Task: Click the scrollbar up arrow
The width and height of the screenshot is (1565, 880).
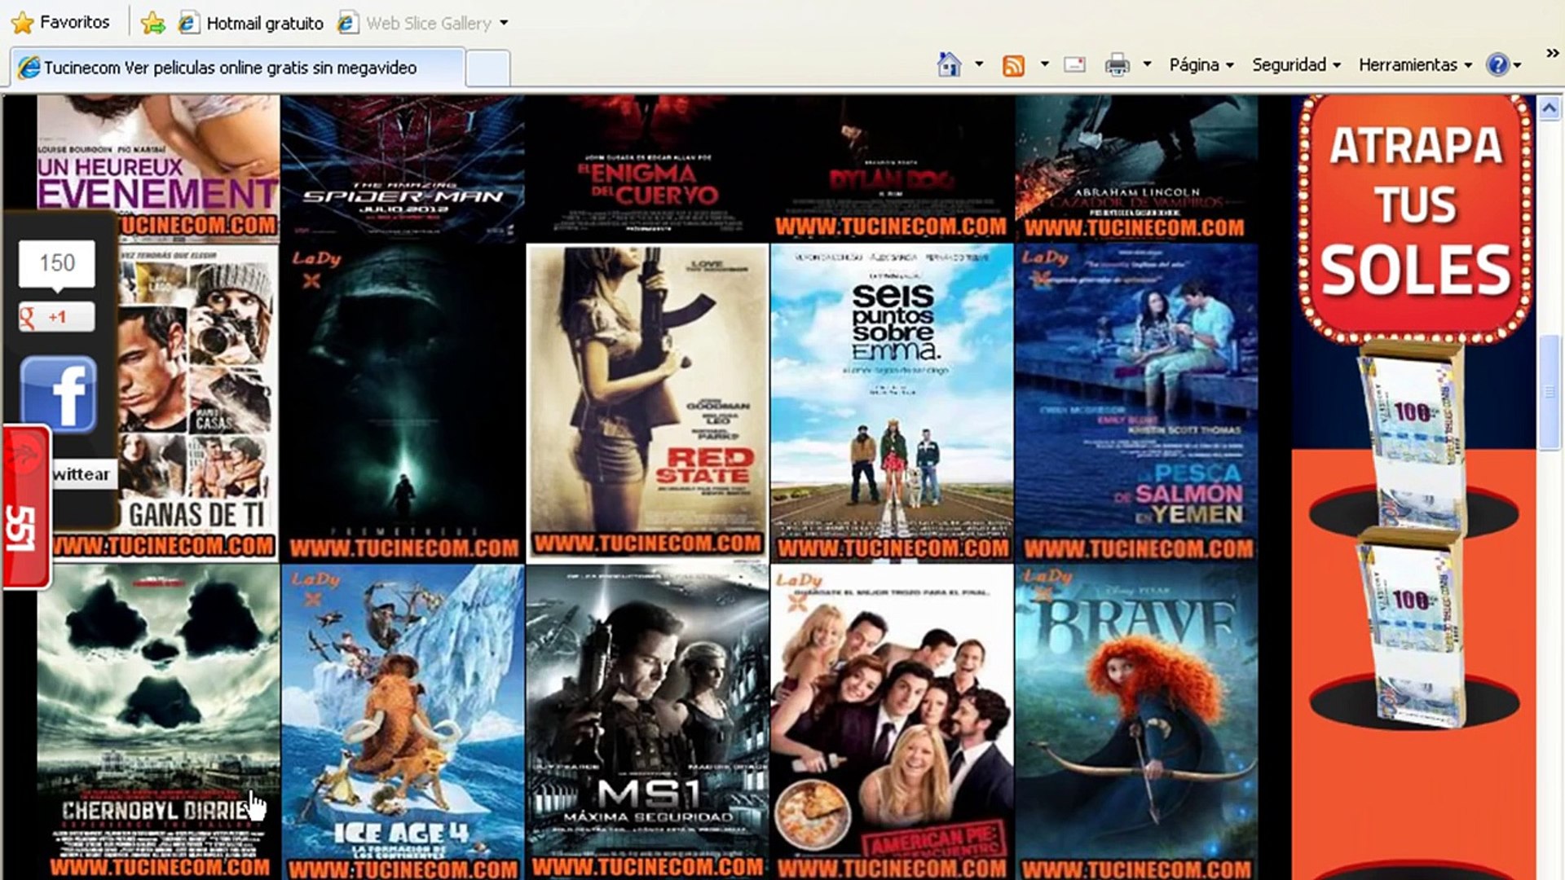Action: 1549,108
